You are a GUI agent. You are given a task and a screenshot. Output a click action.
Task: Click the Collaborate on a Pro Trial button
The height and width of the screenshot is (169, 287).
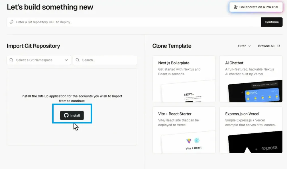(x=256, y=7)
